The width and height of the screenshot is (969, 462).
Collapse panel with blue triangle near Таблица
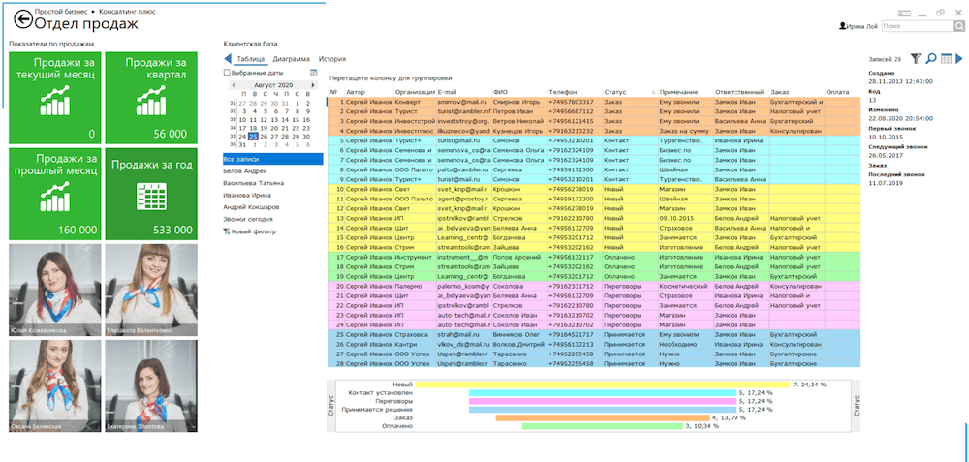coord(229,59)
